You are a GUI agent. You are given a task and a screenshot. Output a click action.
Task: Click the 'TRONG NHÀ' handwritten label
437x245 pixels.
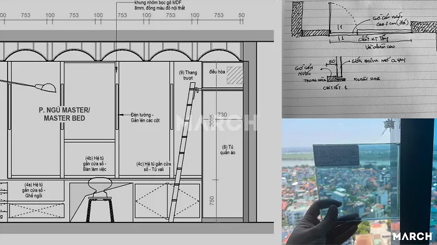tap(315, 80)
